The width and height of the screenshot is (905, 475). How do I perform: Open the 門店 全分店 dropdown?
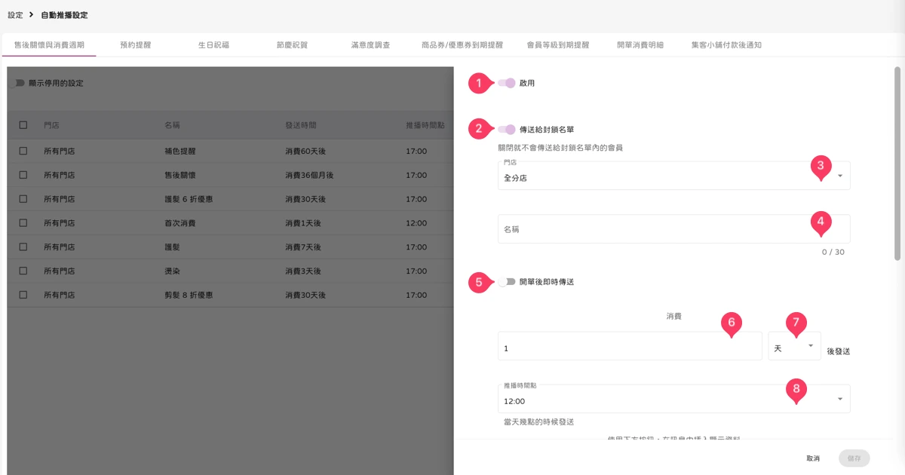(673, 176)
